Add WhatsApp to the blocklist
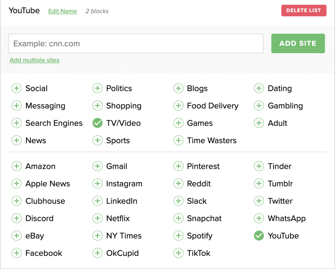This screenshot has width=336, height=269. point(259,218)
